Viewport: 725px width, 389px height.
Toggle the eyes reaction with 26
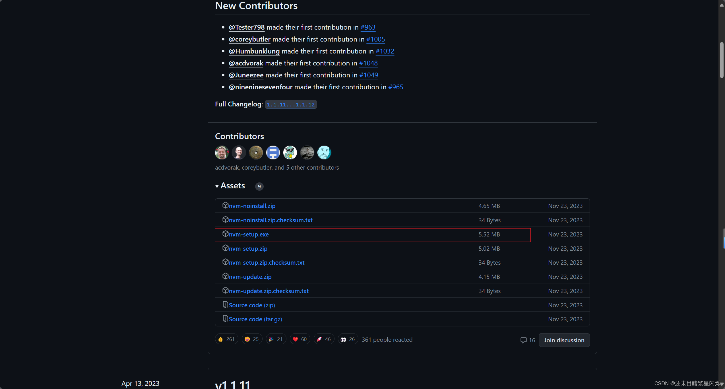pos(348,339)
